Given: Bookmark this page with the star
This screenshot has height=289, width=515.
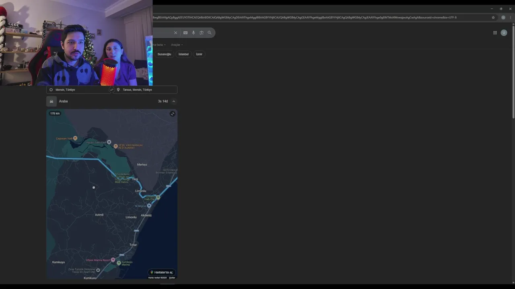Looking at the screenshot, I should click(x=493, y=18).
